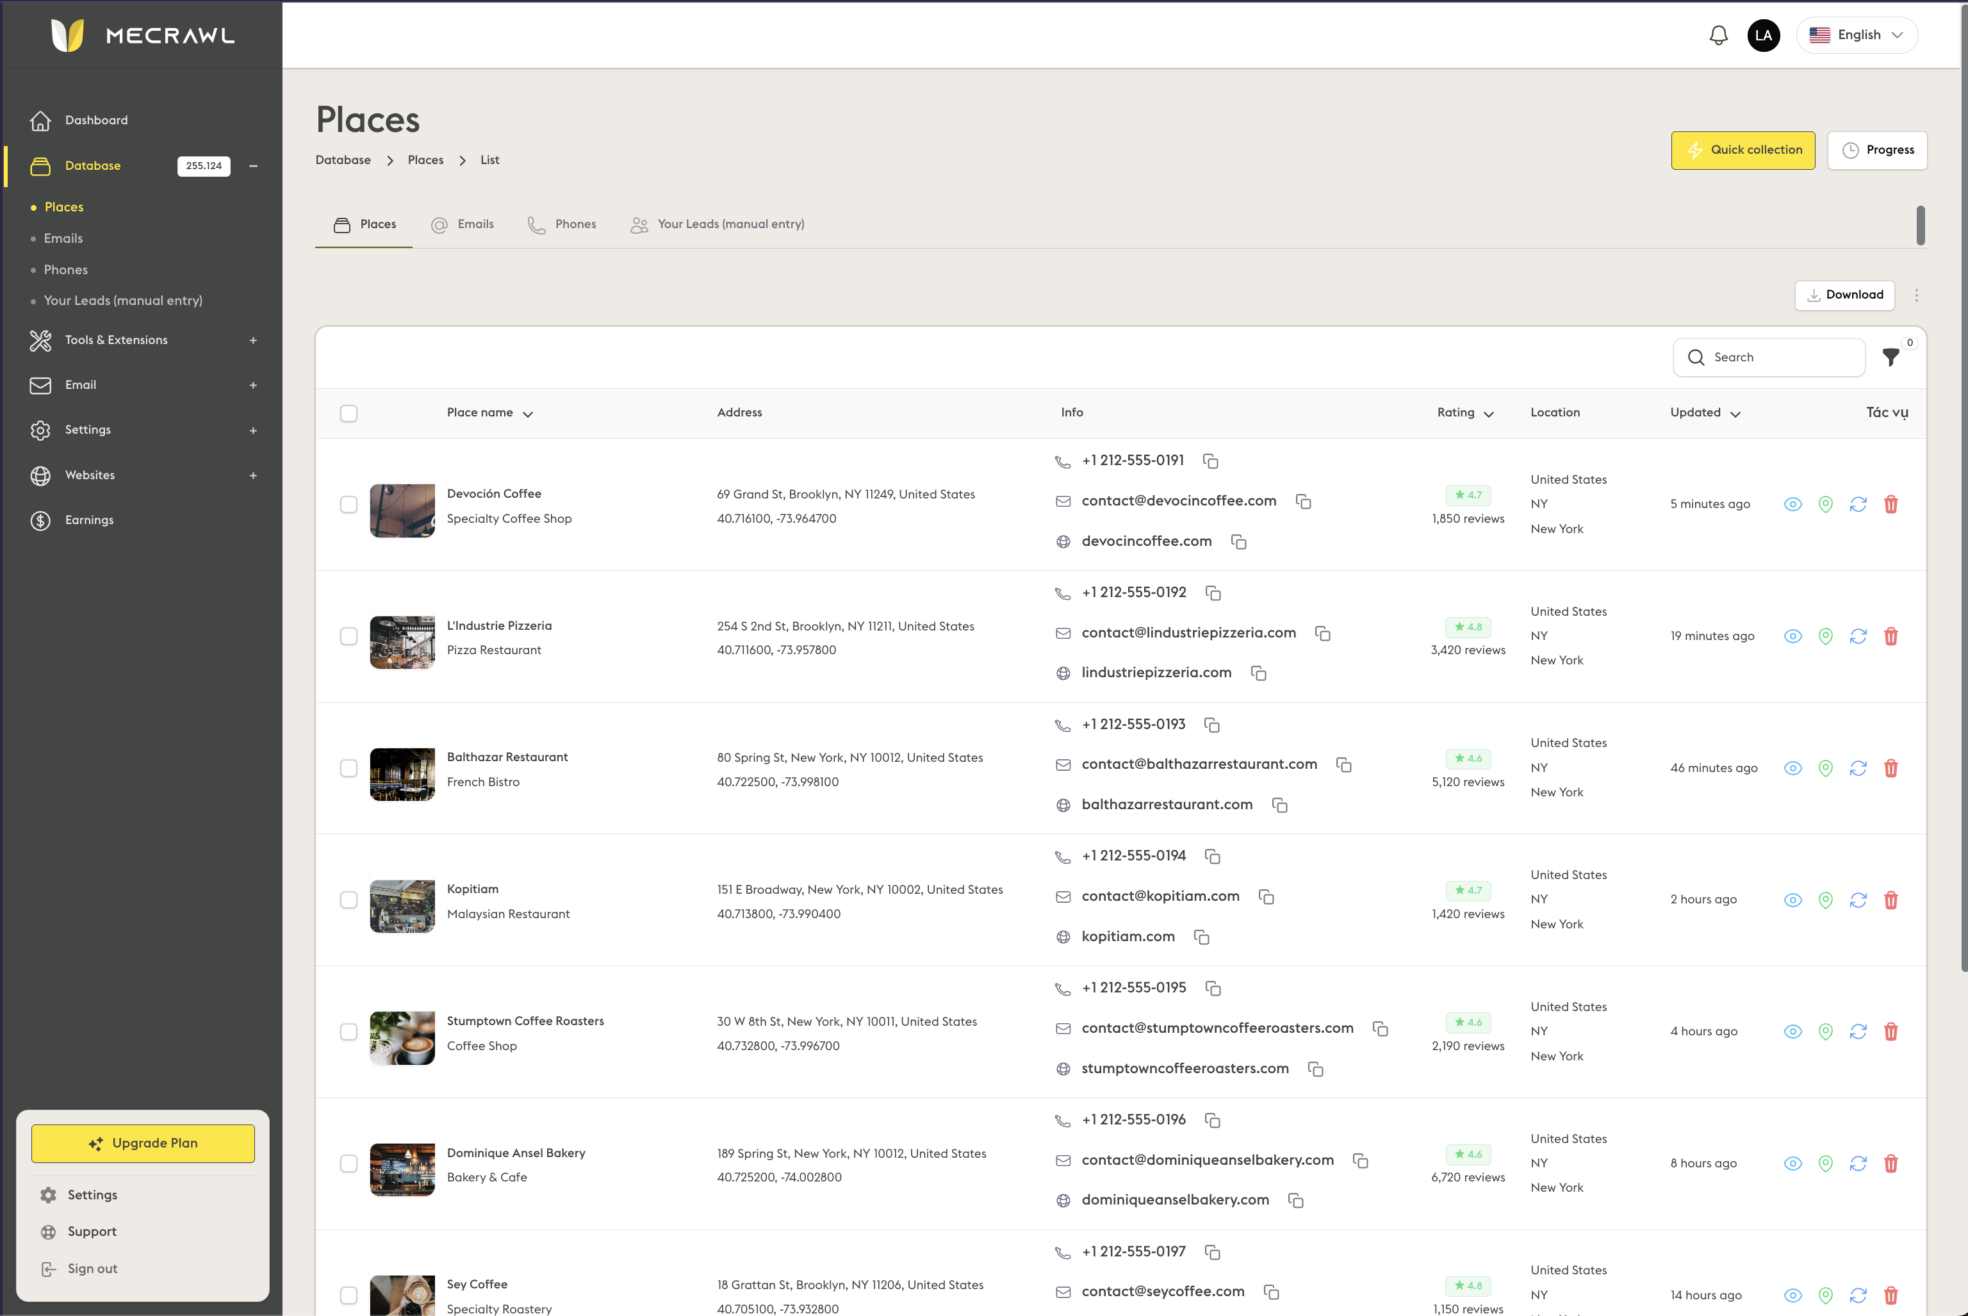
Task: Show map location for Devoción Coffee
Action: [x=1825, y=504]
